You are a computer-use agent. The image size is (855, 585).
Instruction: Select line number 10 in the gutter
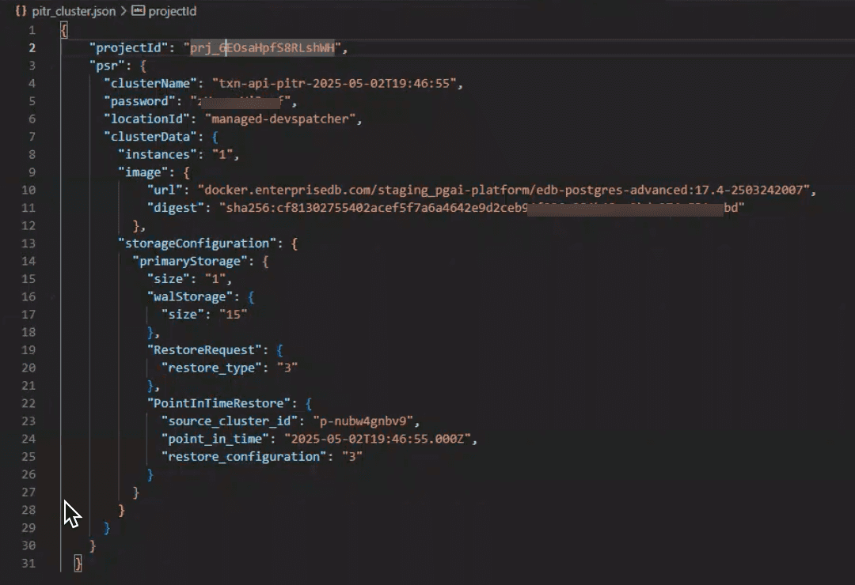(28, 190)
